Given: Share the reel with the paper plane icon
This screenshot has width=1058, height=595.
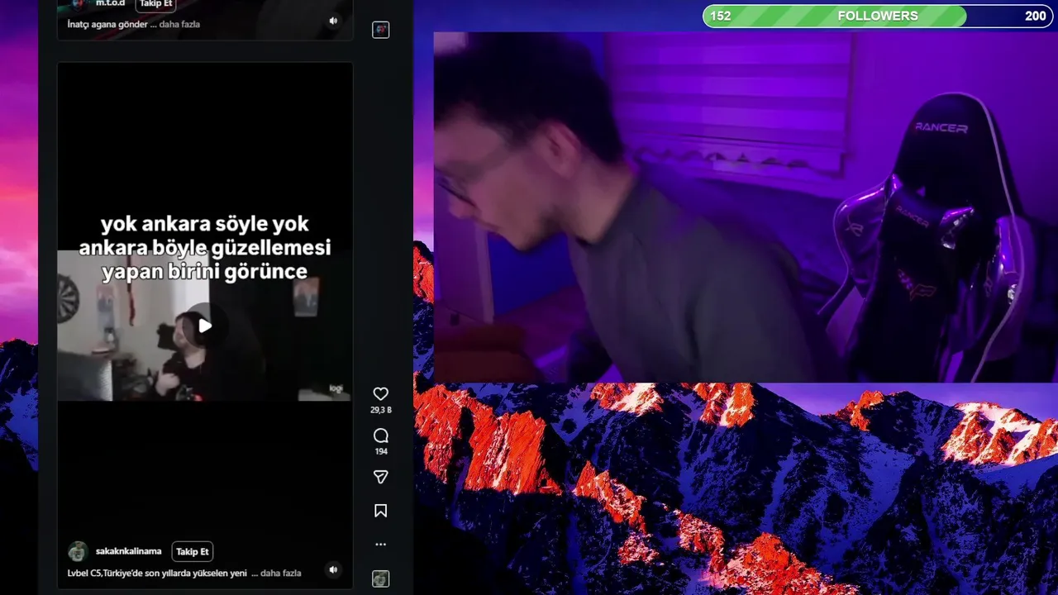Looking at the screenshot, I should [x=380, y=477].
